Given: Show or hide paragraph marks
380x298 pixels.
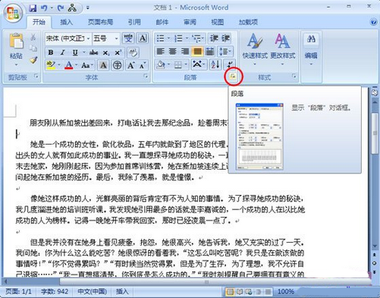Looking at the screenshot, I should pyautogui.click(x=230, y=64).
